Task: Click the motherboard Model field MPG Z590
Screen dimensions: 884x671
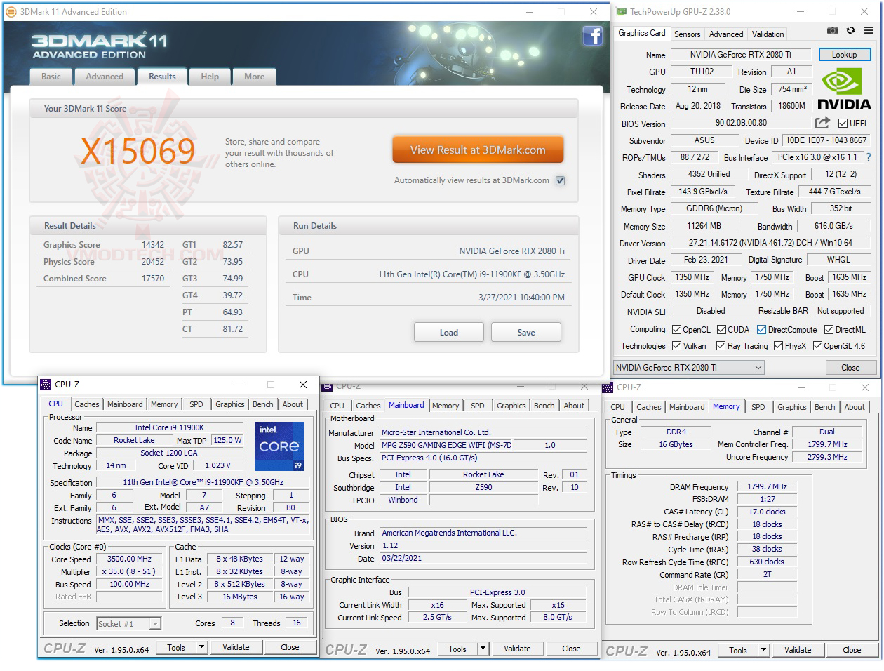Action: pos(446,445)
